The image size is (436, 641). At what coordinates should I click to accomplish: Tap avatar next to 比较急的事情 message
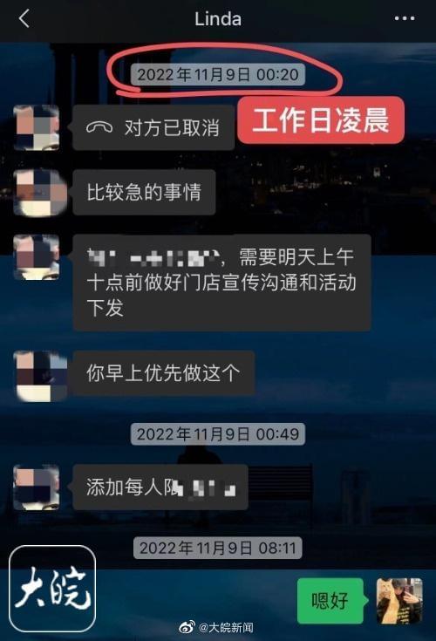(39, 192)
